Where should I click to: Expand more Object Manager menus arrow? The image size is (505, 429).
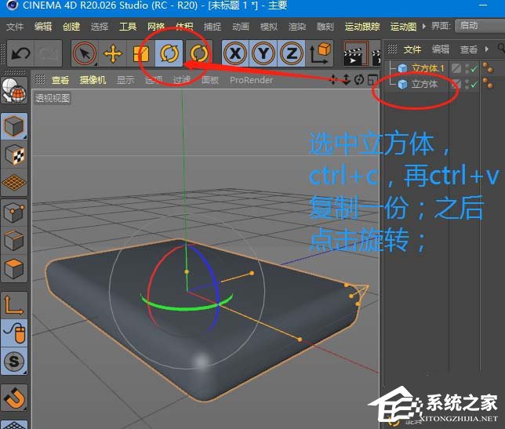click(487, 49)
